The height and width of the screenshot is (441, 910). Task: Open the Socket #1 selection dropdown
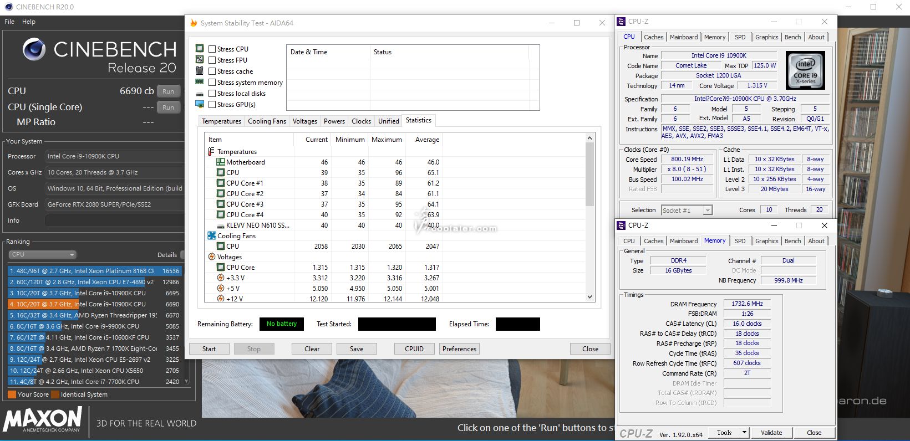coord(687,210)
